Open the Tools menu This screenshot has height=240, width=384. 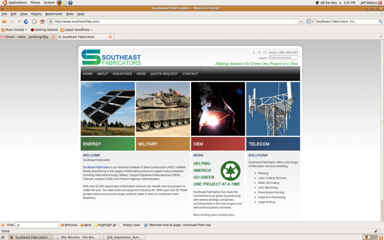[x=69, y=14]
